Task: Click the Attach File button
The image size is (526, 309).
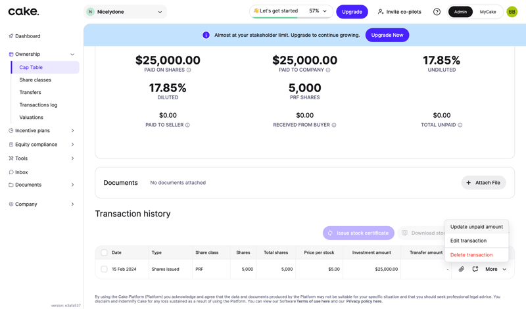Action: [x=483, y=183]
